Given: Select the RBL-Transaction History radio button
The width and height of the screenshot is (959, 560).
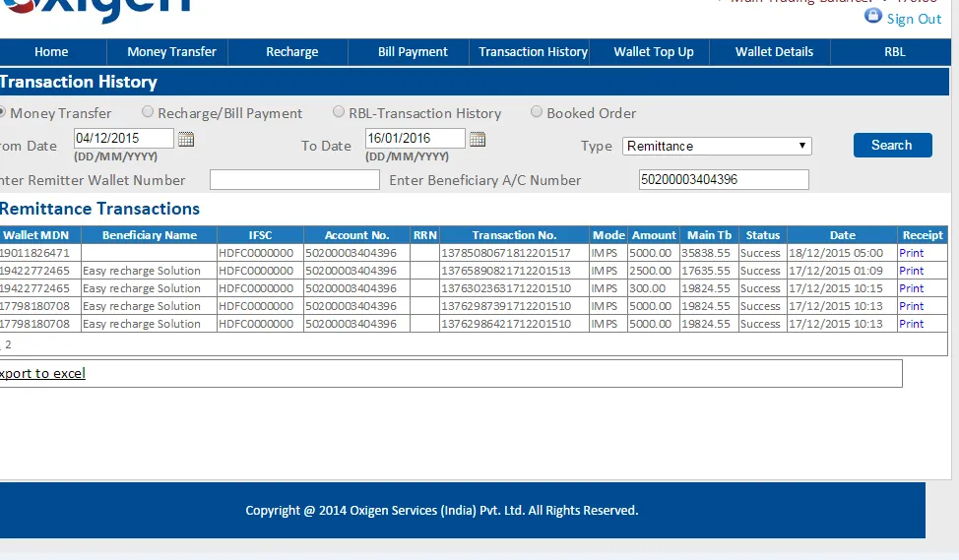Looking at the screenshot, I should [339, 112].
